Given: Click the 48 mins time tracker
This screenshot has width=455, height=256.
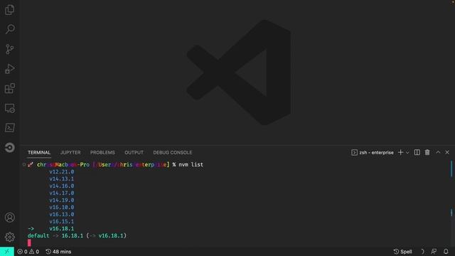Looking at the screenshot, I should point(58,252).
